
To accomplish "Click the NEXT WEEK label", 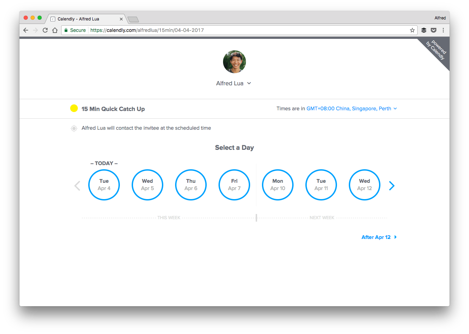I will tap(322, 218).
